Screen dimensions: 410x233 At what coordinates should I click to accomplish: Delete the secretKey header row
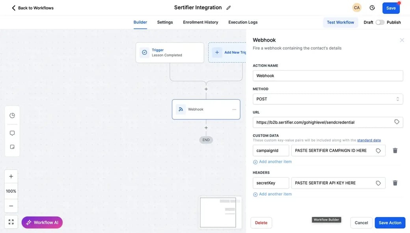395,183
